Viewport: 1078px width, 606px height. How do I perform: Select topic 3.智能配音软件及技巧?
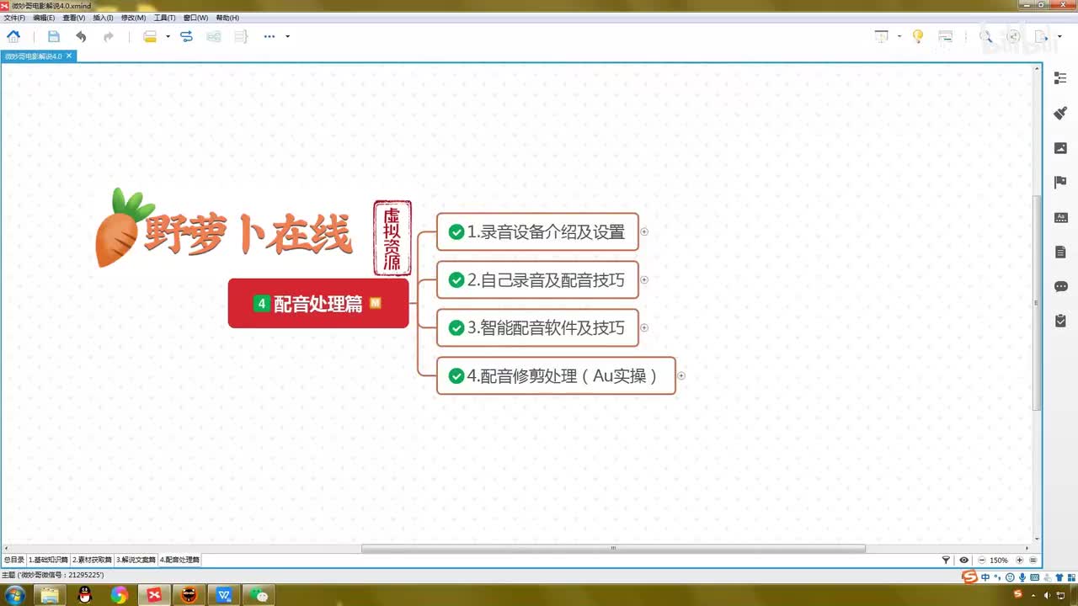[537, 327]
